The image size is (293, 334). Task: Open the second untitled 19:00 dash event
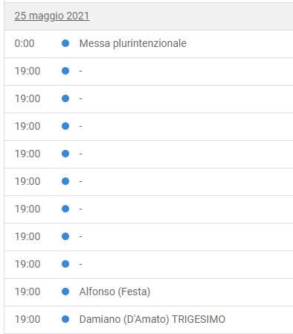(x=80, y=99)
